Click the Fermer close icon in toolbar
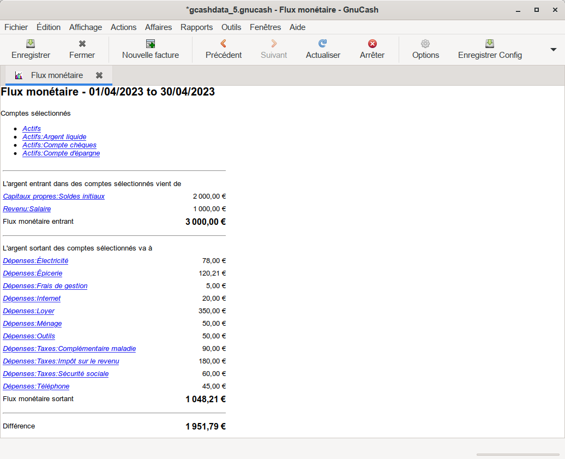This screenshot has height=459, width=565. (x=82, y=44)
